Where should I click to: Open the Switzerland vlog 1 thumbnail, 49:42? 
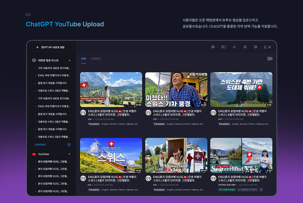tap(176, 155)
